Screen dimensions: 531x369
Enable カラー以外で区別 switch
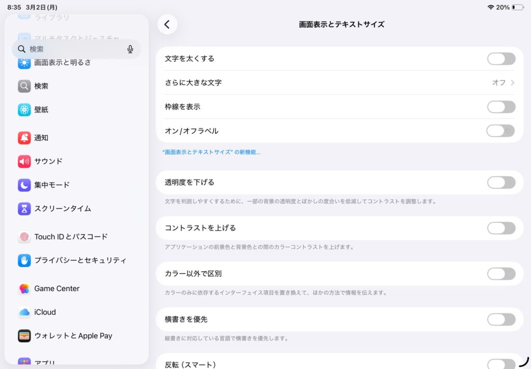(x=501, y=274)
